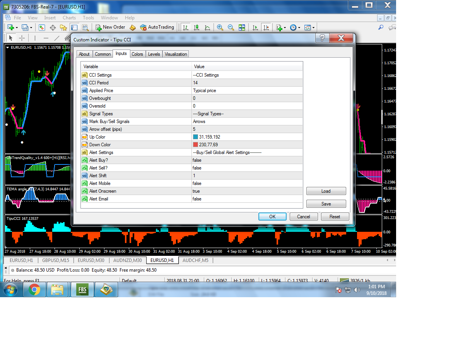Open the Charts menu
475x356 pixels.
69,18
